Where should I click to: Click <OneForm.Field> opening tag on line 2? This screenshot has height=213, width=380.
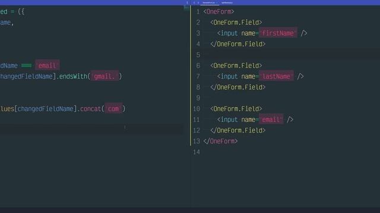[x=236, y=22]
